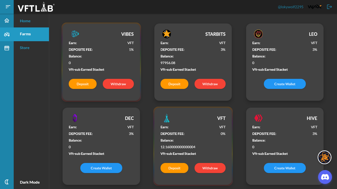
Task: Click the Store shop icon in the sidebar
Action: coord(7,48)
